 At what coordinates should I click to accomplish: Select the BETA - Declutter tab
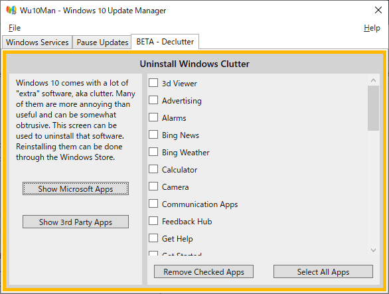point(165,42)
